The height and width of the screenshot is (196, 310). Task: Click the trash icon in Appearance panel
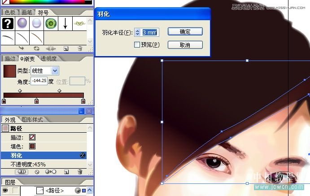point(80,172)
